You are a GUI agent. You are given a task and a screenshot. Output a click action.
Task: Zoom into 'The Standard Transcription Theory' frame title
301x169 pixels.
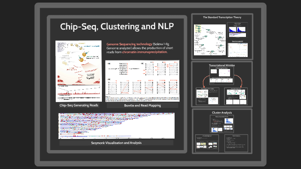pyautogui.click(x=222, y=17)
